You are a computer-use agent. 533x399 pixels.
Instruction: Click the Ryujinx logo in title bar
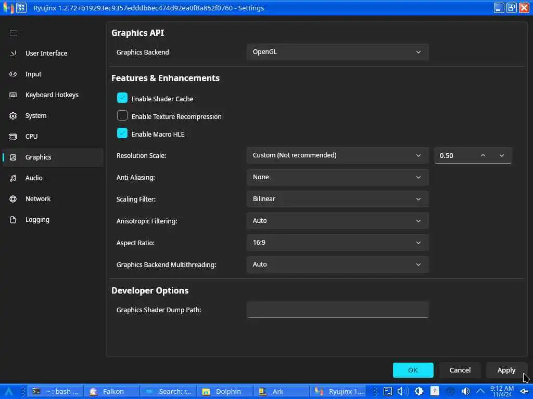[x=8, y=8]
